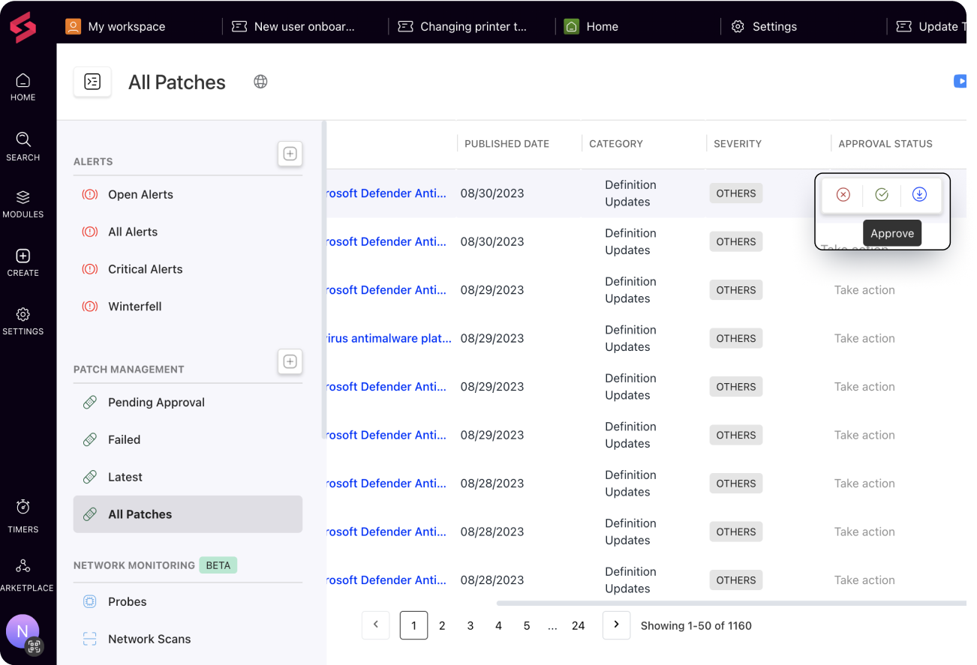Select Critical Alerts in the sidebar
Screen dimensions: 977x665
[x=144, y=268]
